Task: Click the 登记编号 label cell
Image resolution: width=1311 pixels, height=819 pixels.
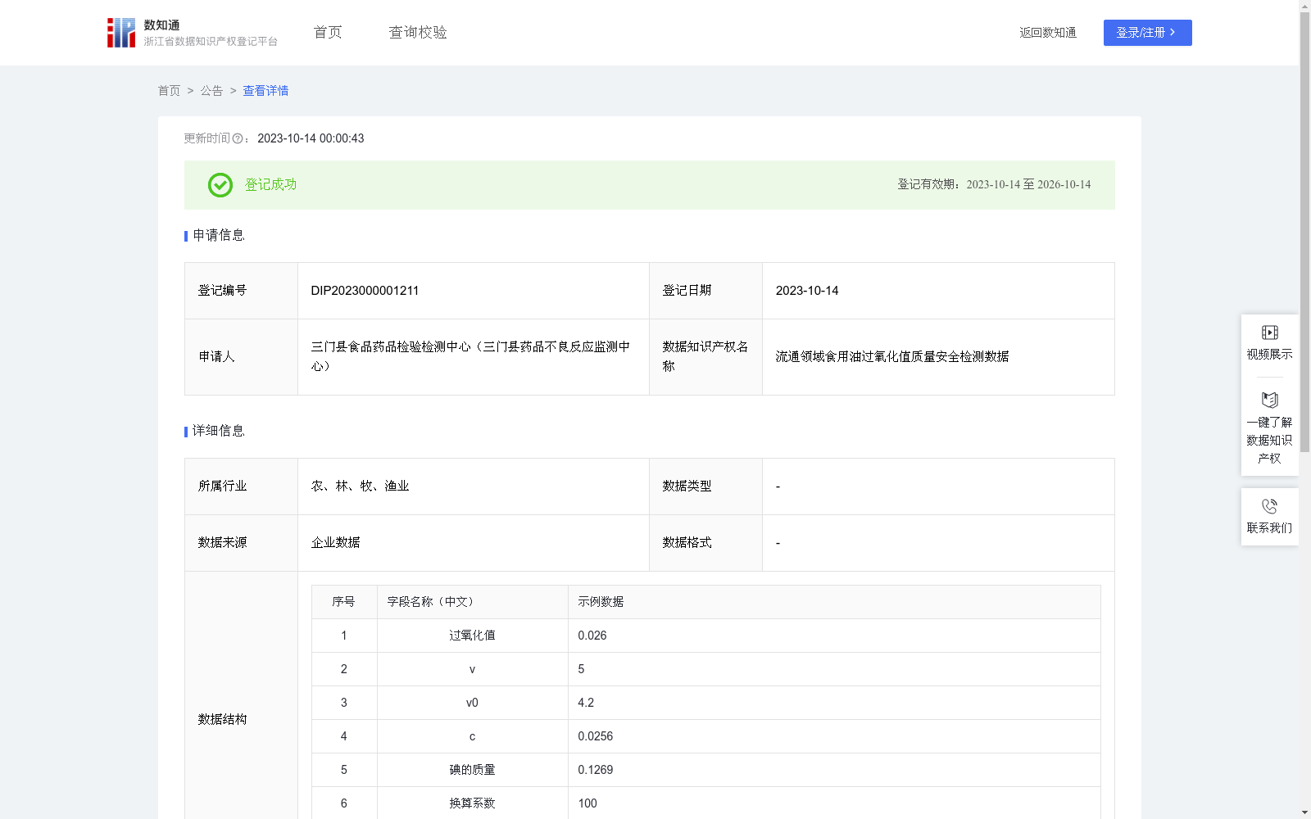Action: [241, 291]
